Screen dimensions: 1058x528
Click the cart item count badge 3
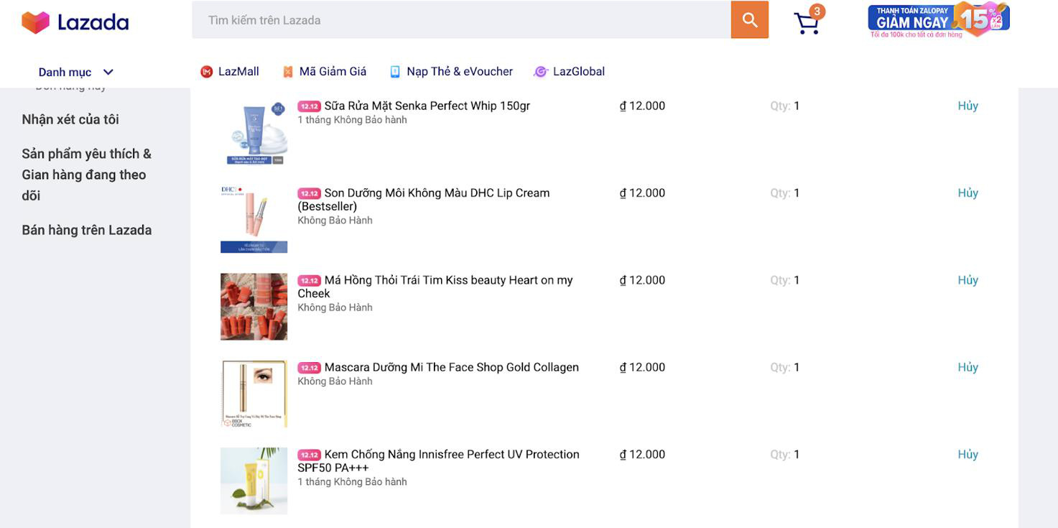click(817, 11)
